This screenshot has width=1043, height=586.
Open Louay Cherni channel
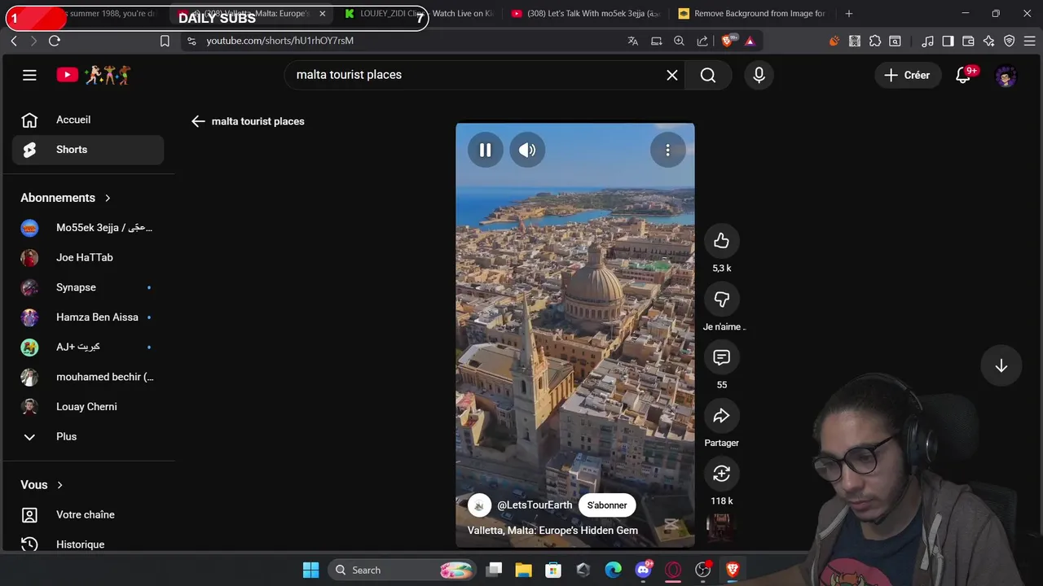click(88, 407)
